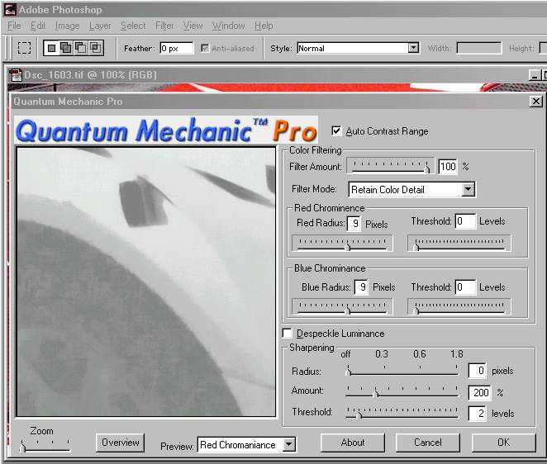Screen dimensions: 547x464
Task: Choose Add to Selection mode icon
Action: tap(66, 48)
